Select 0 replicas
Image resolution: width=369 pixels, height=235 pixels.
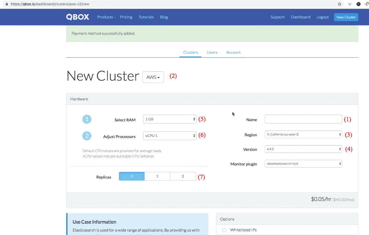click(x=132, y=176)
